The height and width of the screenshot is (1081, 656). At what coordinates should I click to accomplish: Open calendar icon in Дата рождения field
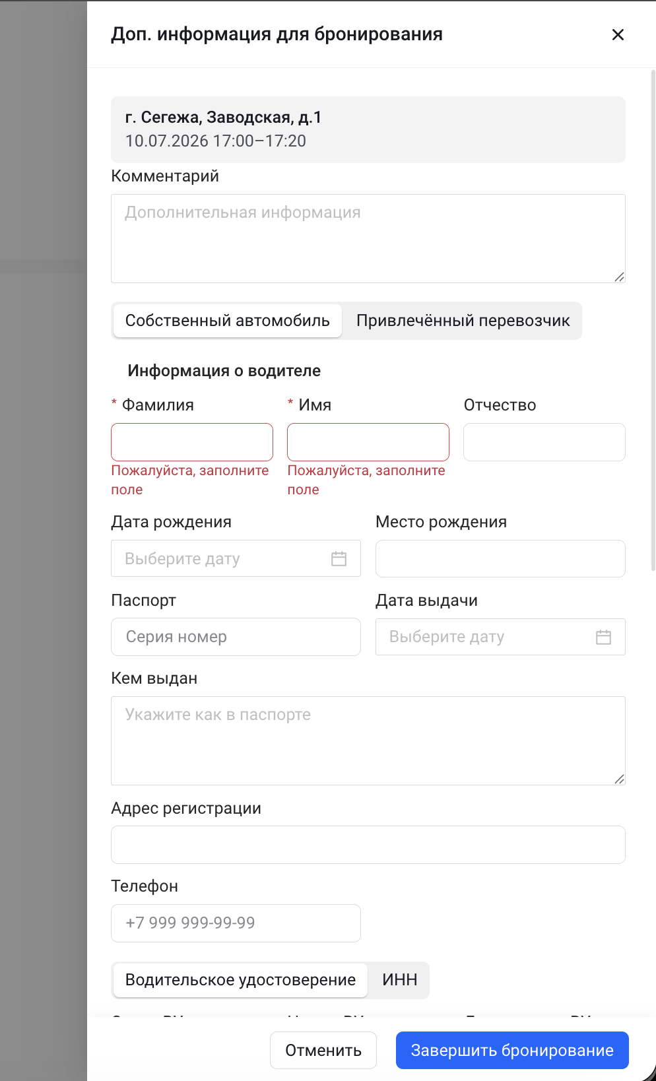339,558
